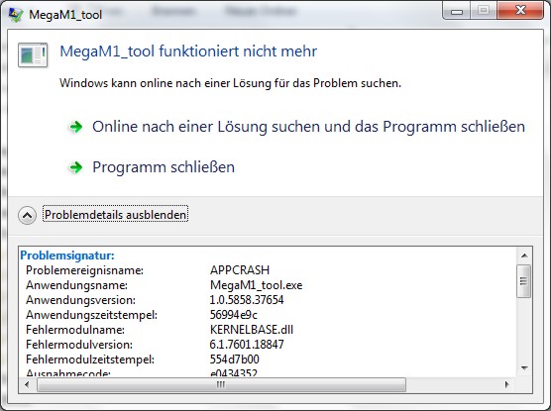Image resolution: width=551 pixels, height=411 pixels.
Task: Click the crashed program icon beside heading
Action: point(33,54)
